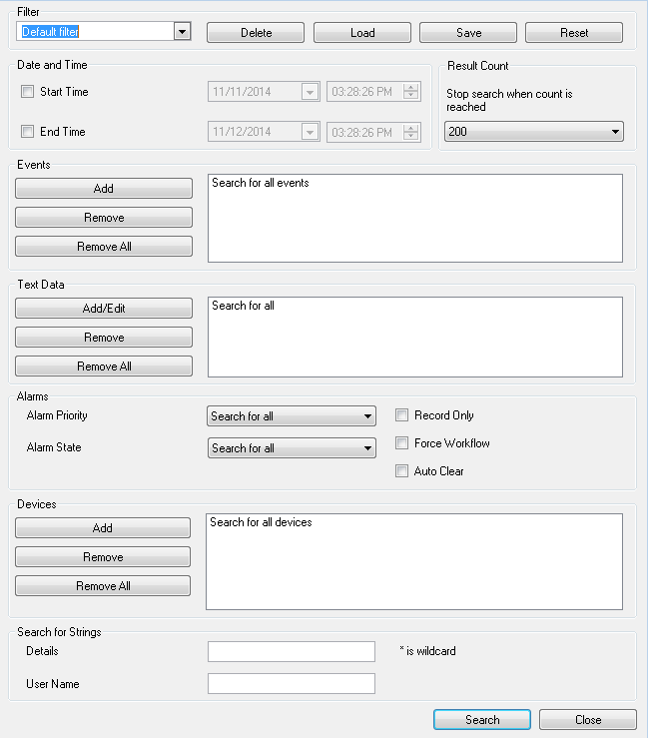Save the current filter

(x=468, y=33)
